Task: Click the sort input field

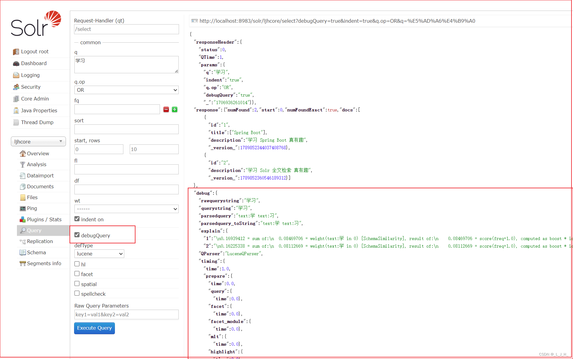Action: pyautogui.click(x=126, y=129)
